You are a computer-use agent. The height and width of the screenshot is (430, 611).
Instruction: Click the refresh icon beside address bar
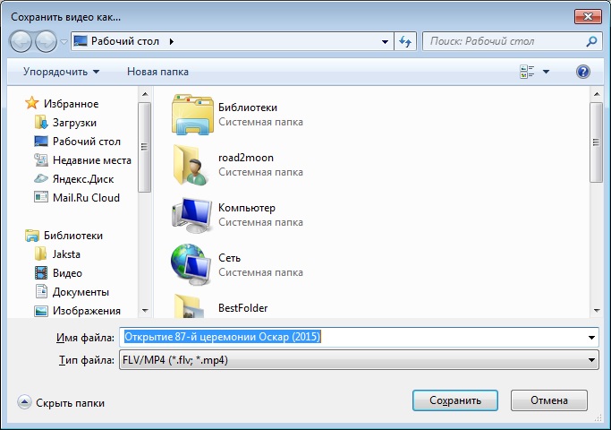pos(405,41)
